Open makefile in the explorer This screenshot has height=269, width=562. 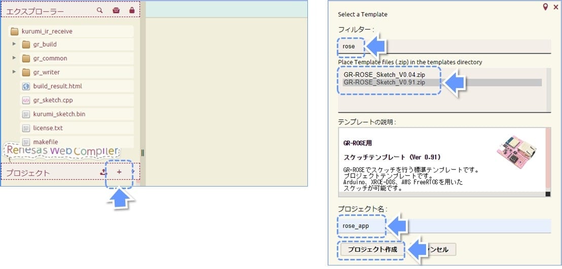tap(77, 142)
